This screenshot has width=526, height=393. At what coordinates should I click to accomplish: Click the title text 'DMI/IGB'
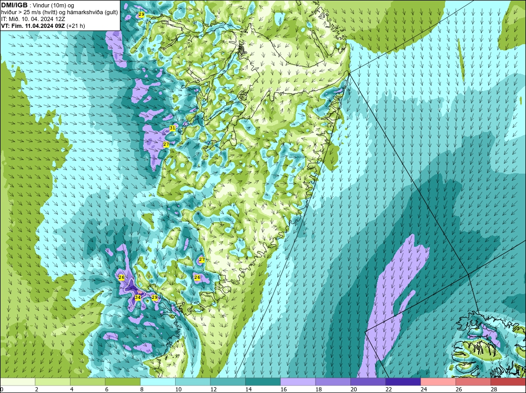click(x=14, y=5)
